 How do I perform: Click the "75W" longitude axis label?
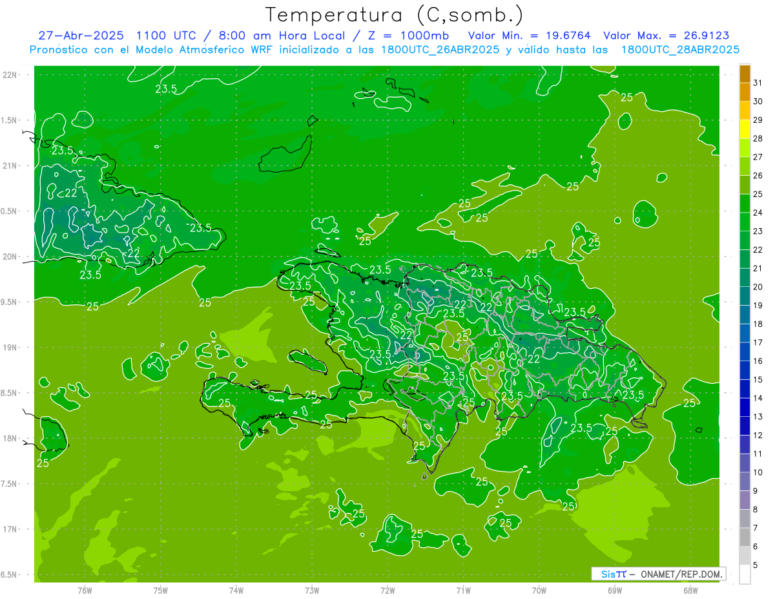[x=161, y=590]
